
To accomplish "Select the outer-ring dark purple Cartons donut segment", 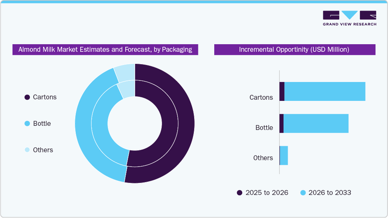I will (185, 124).
